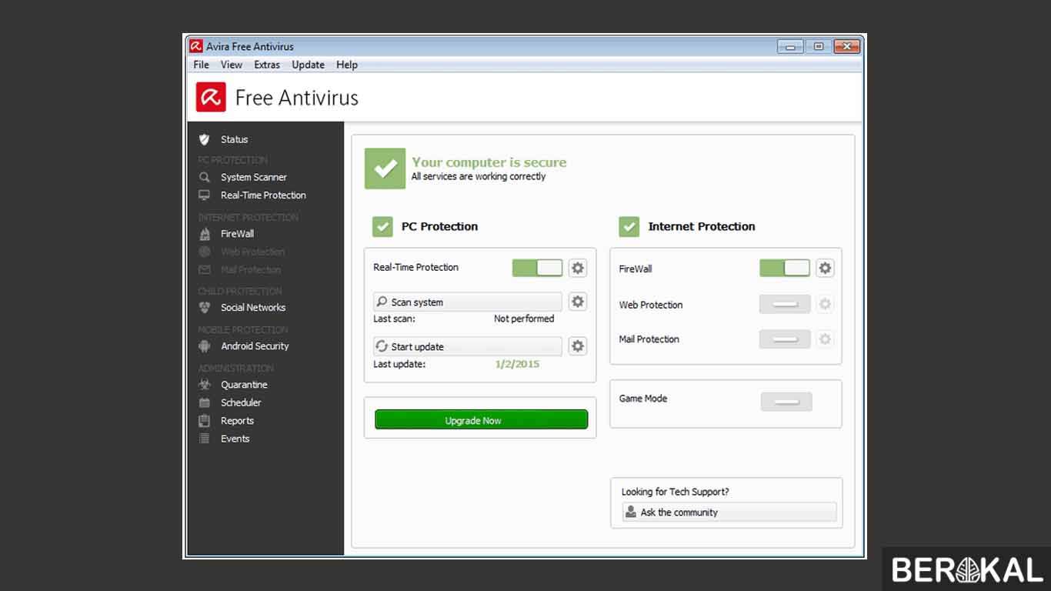The image size is (1051, 591).
Task: Toggle Real-Time Protection switch
Action: [538, 268]
